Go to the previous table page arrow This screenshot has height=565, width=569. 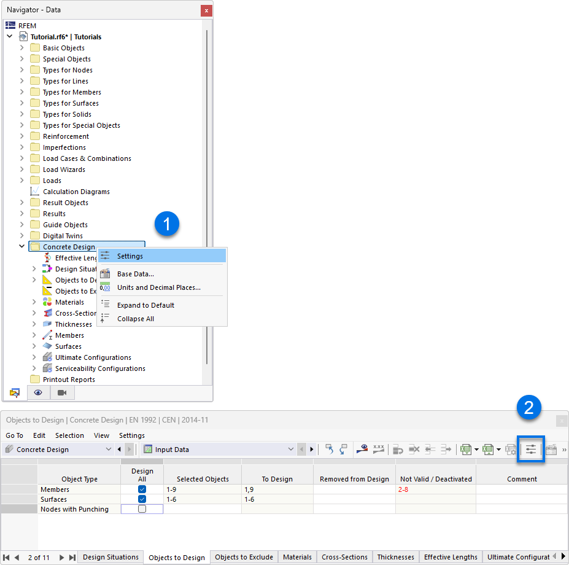click(17, 558)
